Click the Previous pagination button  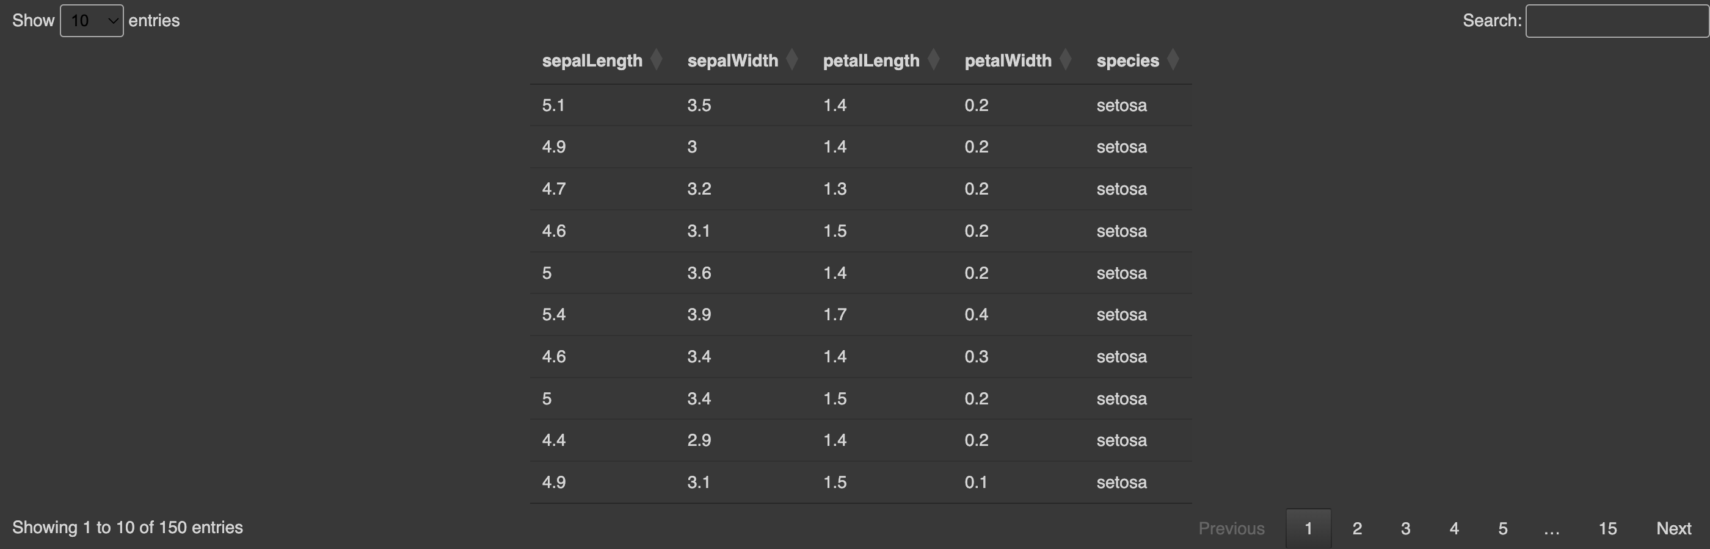coord(1231,528)
